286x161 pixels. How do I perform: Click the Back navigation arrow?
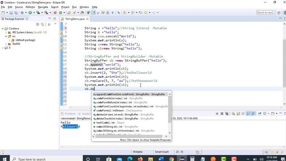(x=146, y=13)
